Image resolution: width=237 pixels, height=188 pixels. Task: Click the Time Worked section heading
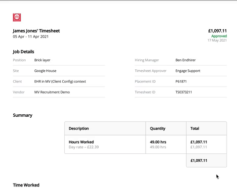26,185
